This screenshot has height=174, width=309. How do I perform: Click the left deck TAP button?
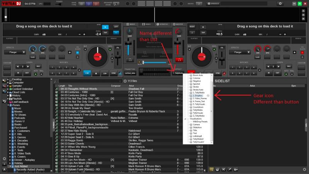coord(105,32)
